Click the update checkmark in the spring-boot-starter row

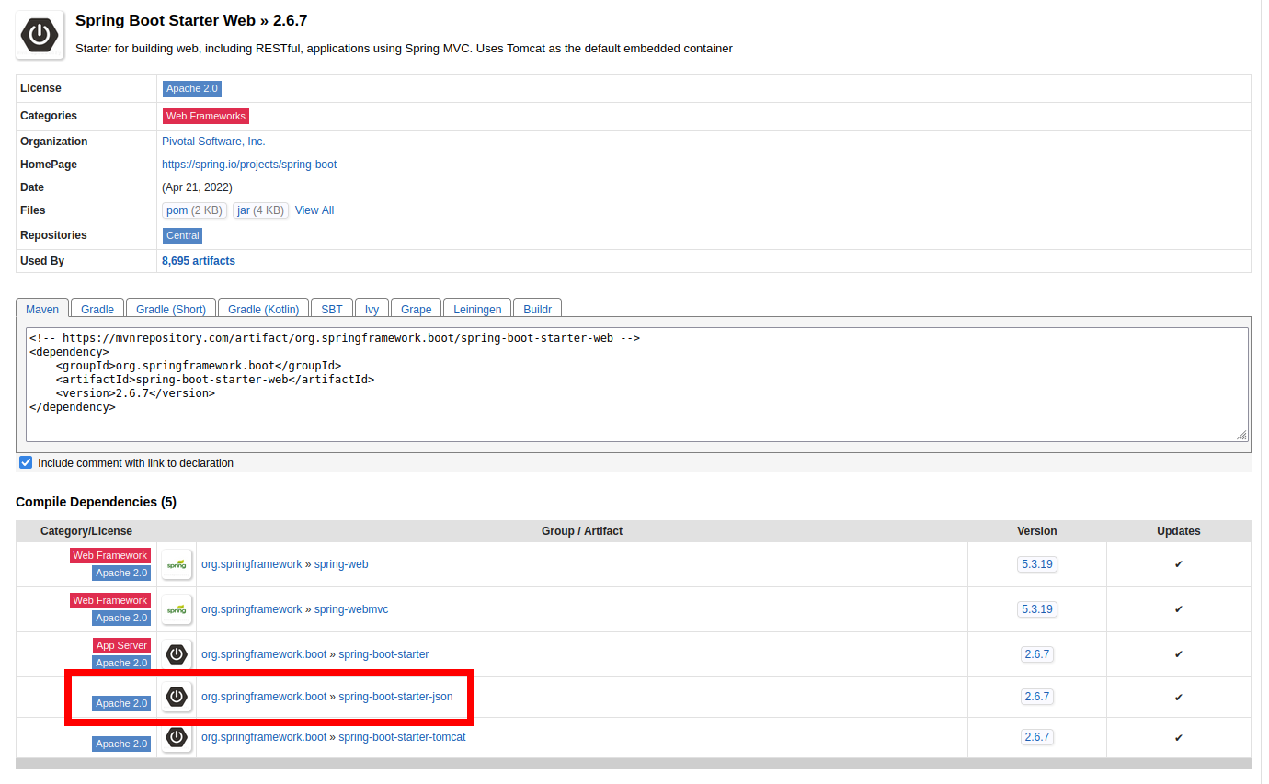pos(1179,654)
